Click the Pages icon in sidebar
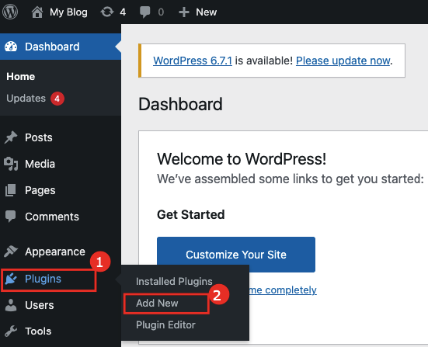The width and height of the screenshot is (428, 347). tap(11, 190)
